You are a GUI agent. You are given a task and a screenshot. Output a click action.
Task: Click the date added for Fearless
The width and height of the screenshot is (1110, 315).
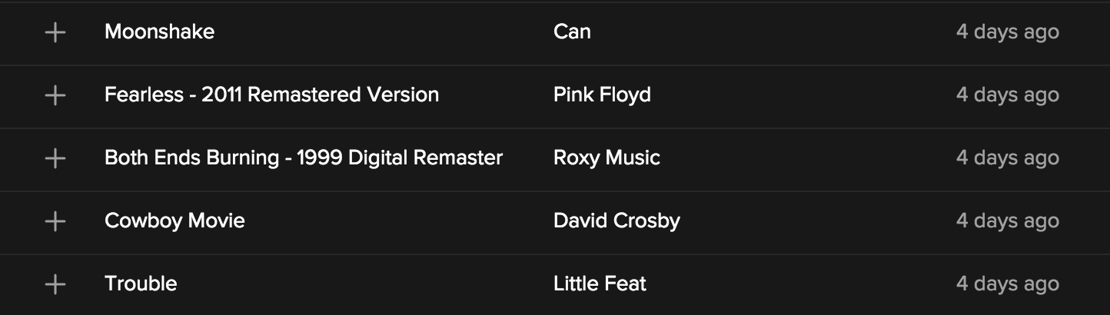(1007, 95)
